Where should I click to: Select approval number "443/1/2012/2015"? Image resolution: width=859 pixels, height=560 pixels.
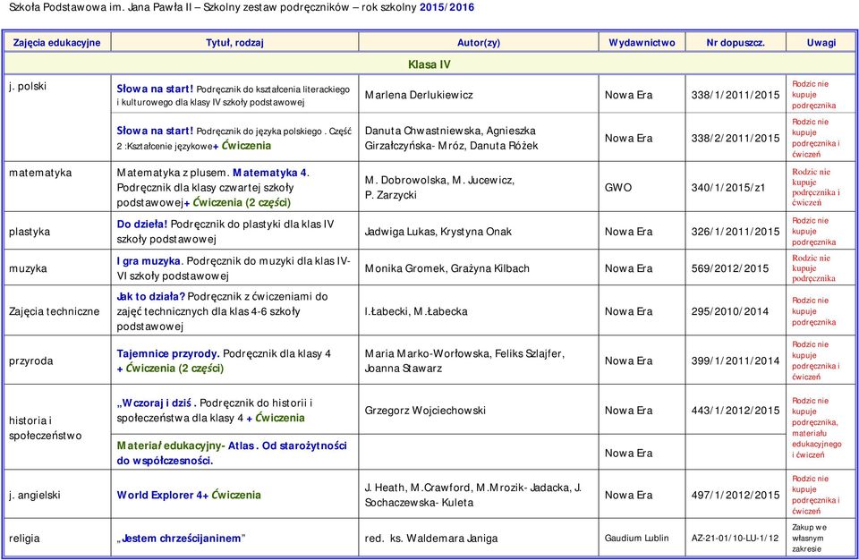click(736, 411)
